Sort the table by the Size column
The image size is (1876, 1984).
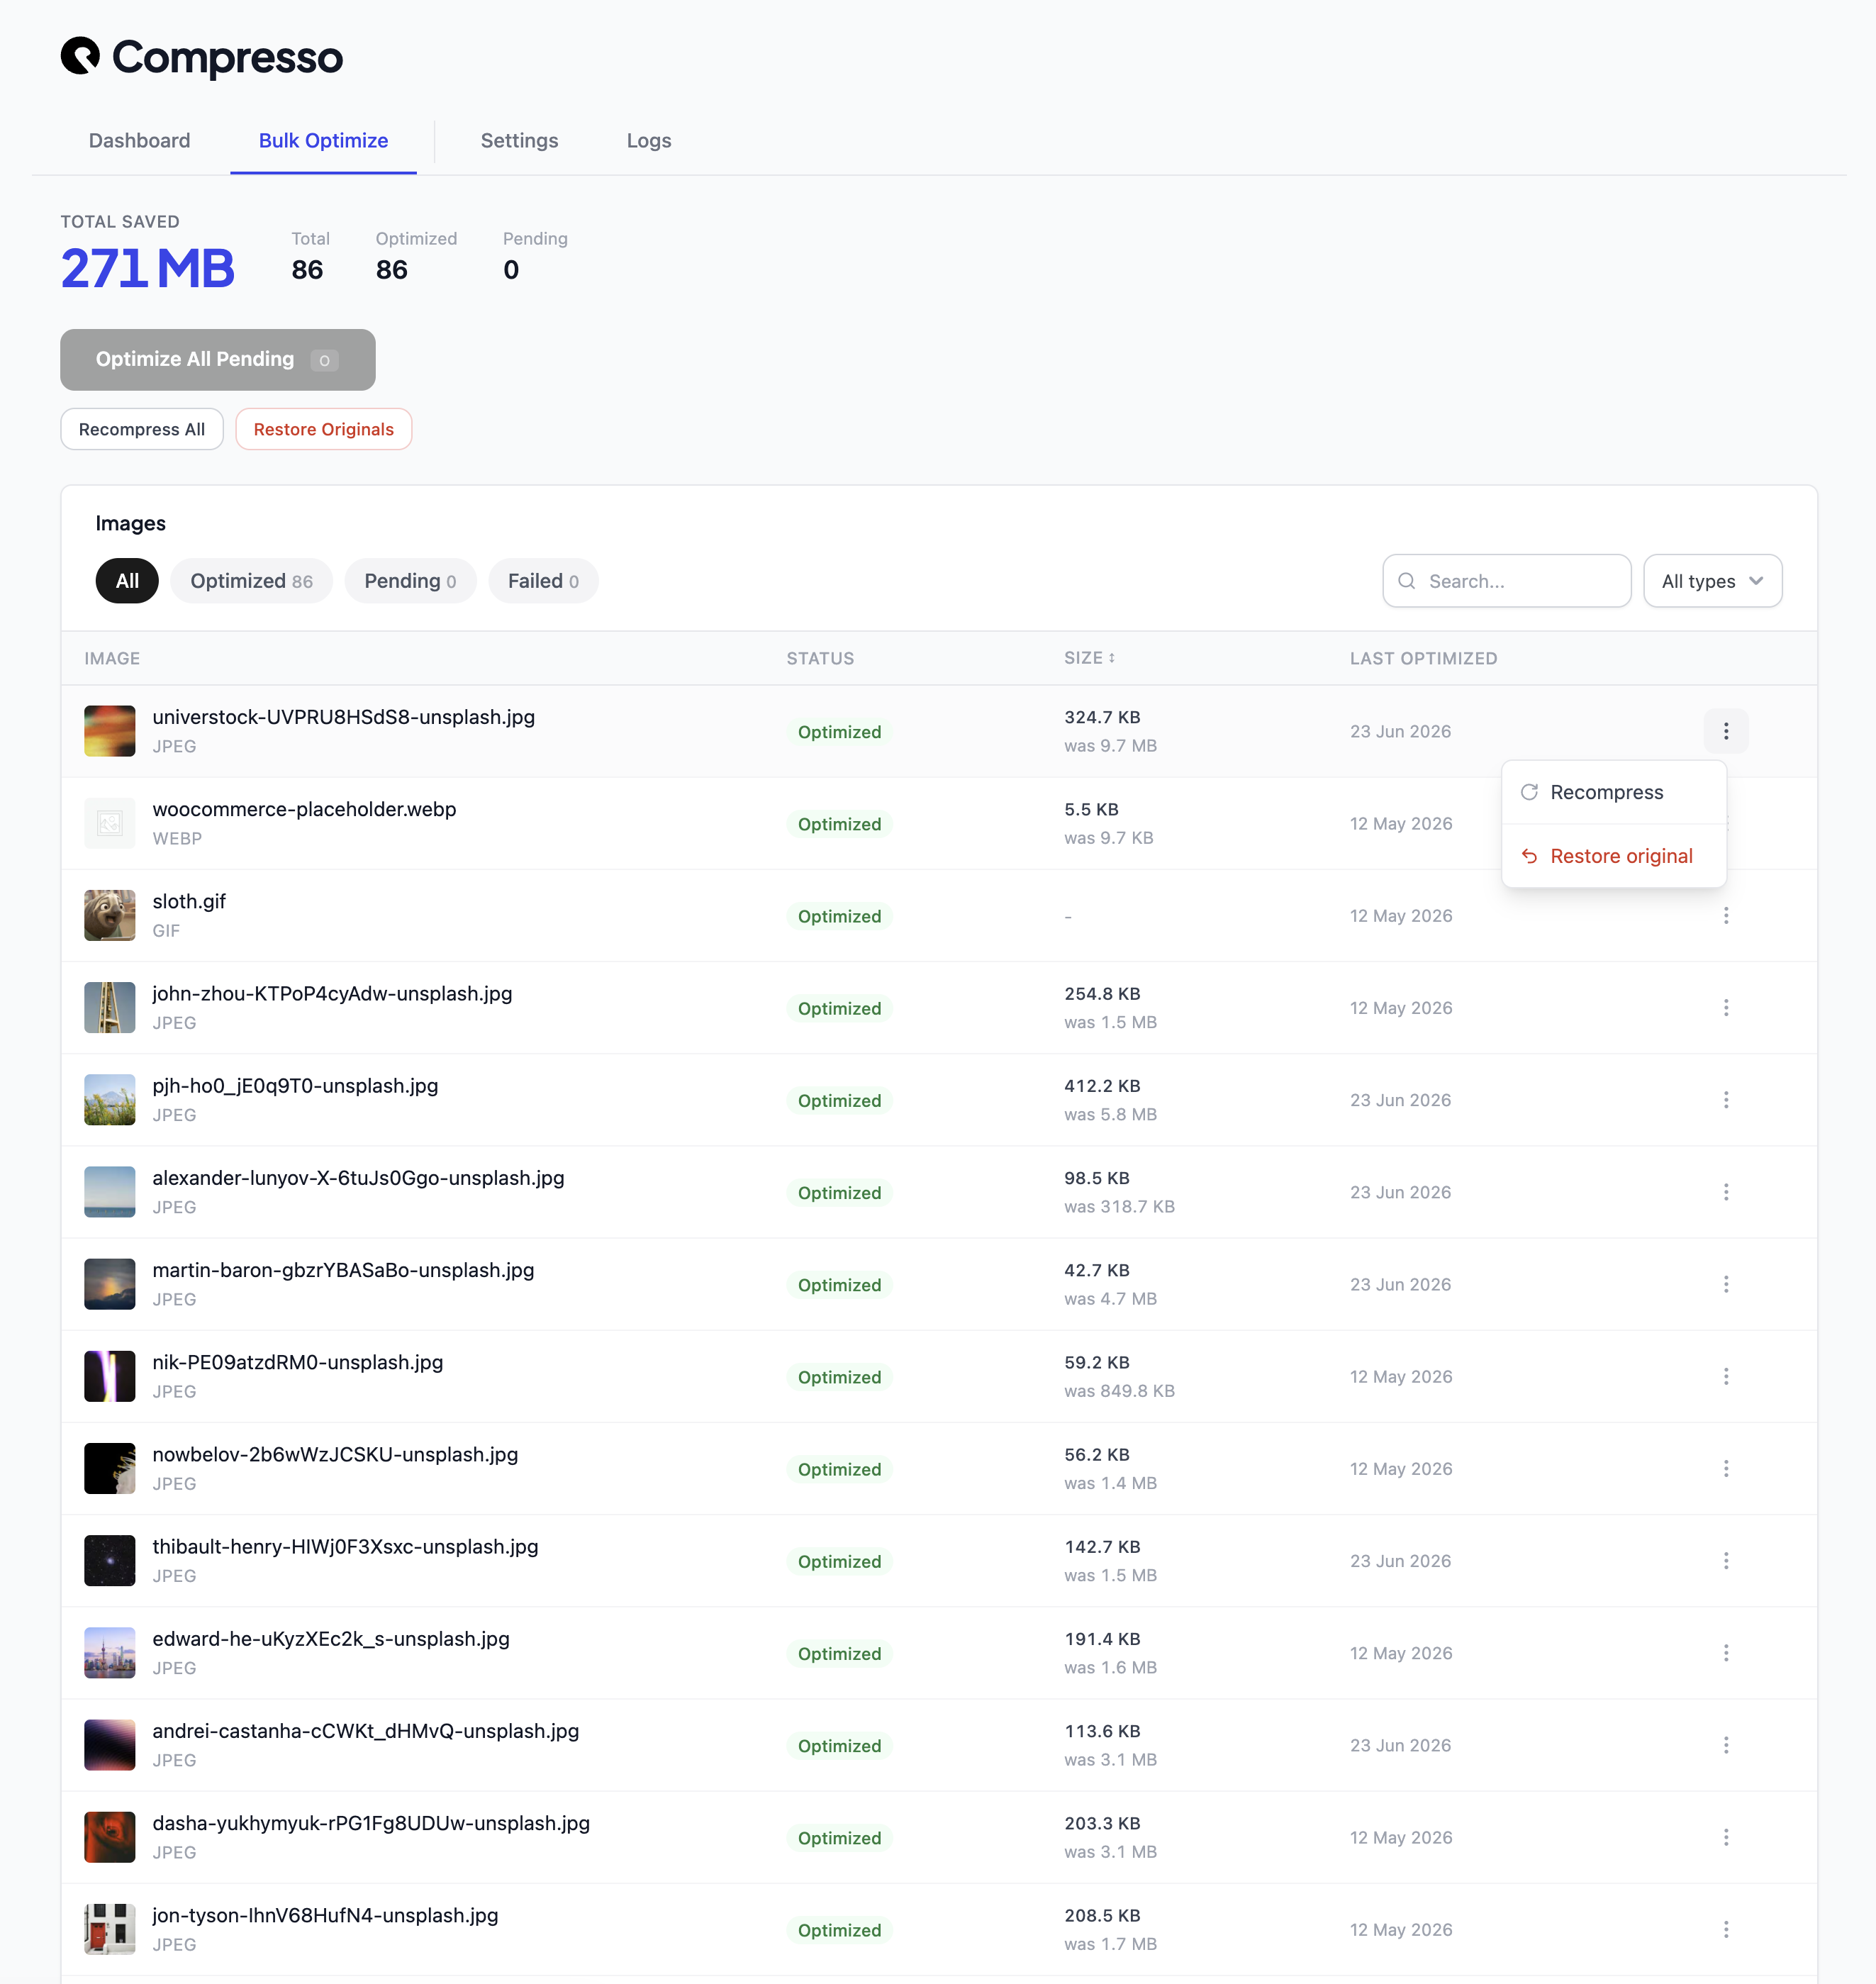point(1089,657)
